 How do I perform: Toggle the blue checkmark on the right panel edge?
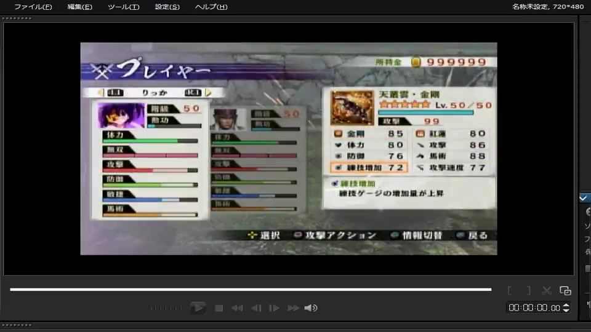(584, 198)
